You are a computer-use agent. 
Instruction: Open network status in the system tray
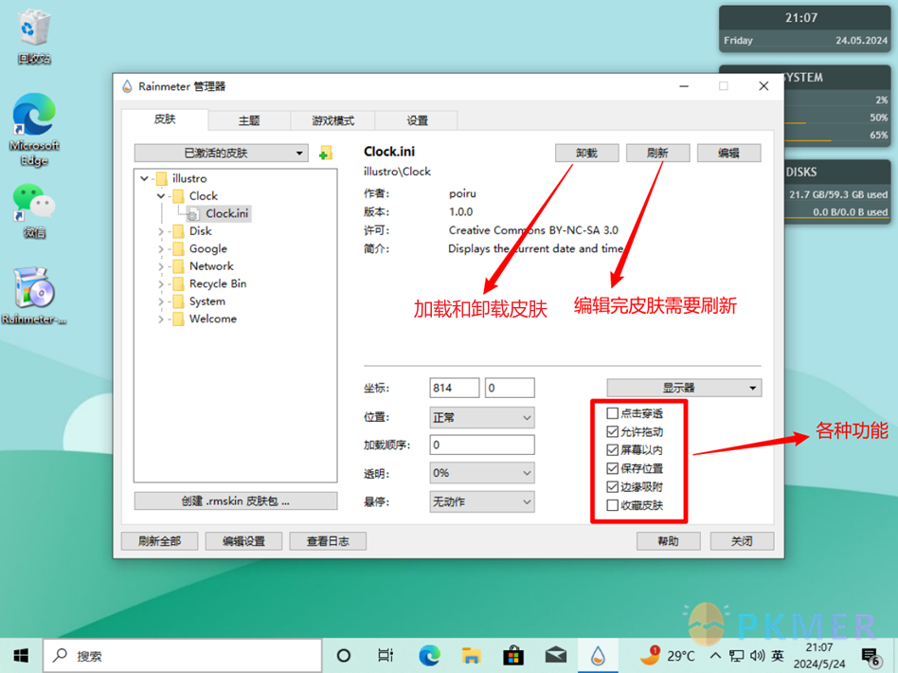tap(737, 655)
